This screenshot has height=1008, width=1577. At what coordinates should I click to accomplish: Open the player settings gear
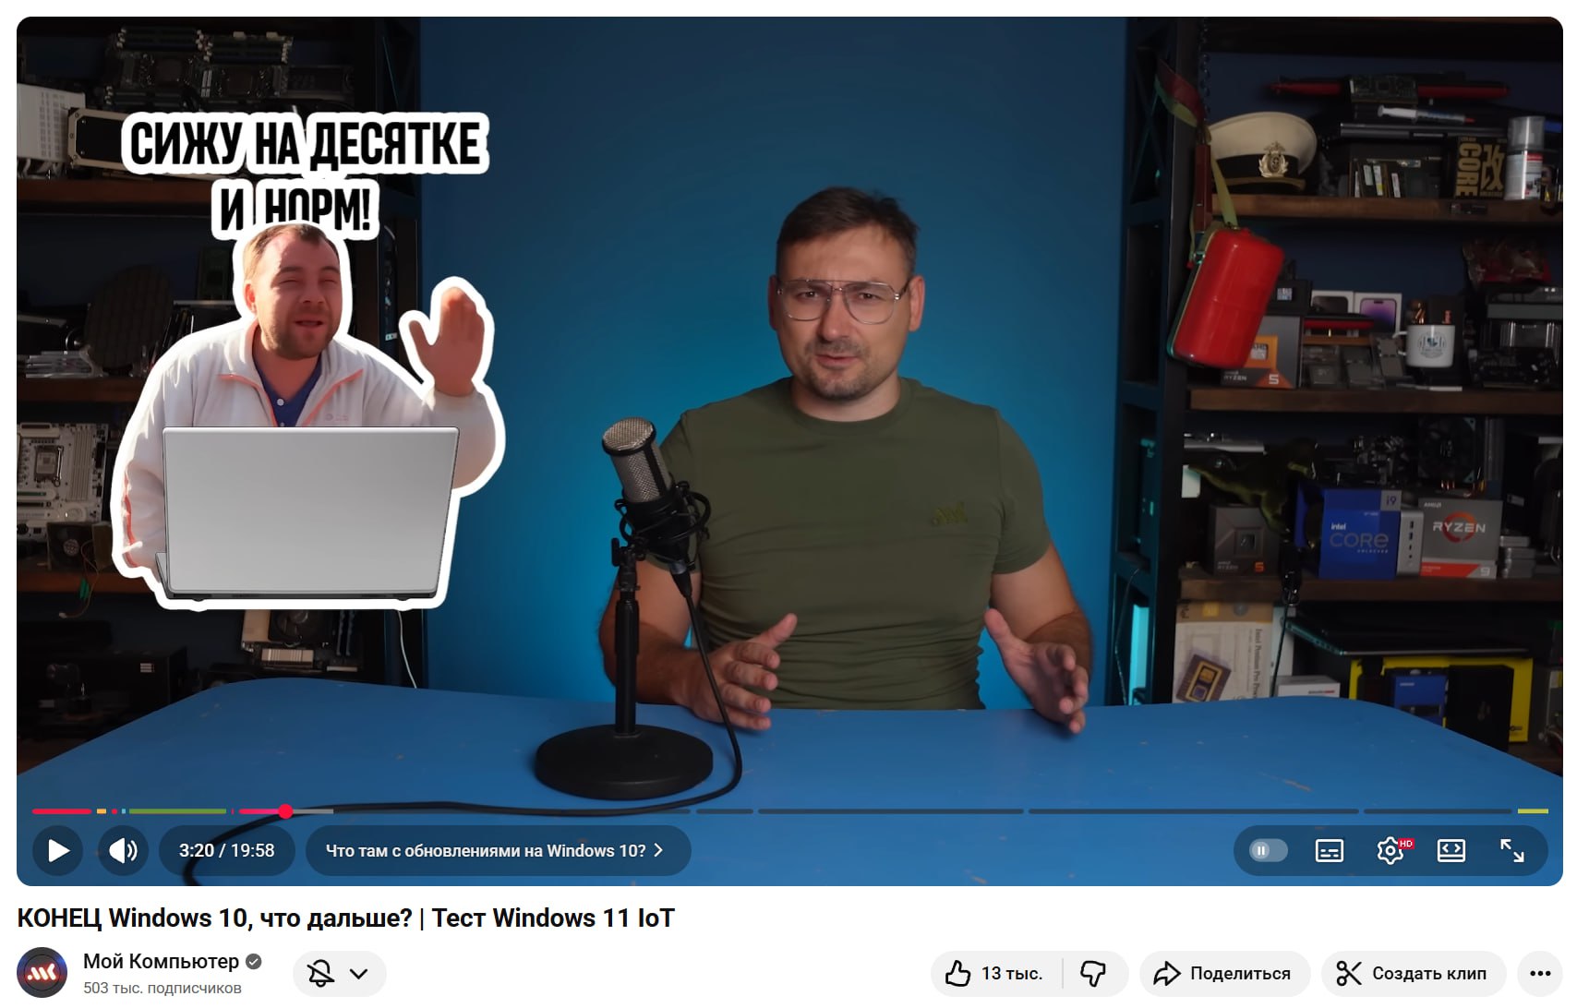1390,850
